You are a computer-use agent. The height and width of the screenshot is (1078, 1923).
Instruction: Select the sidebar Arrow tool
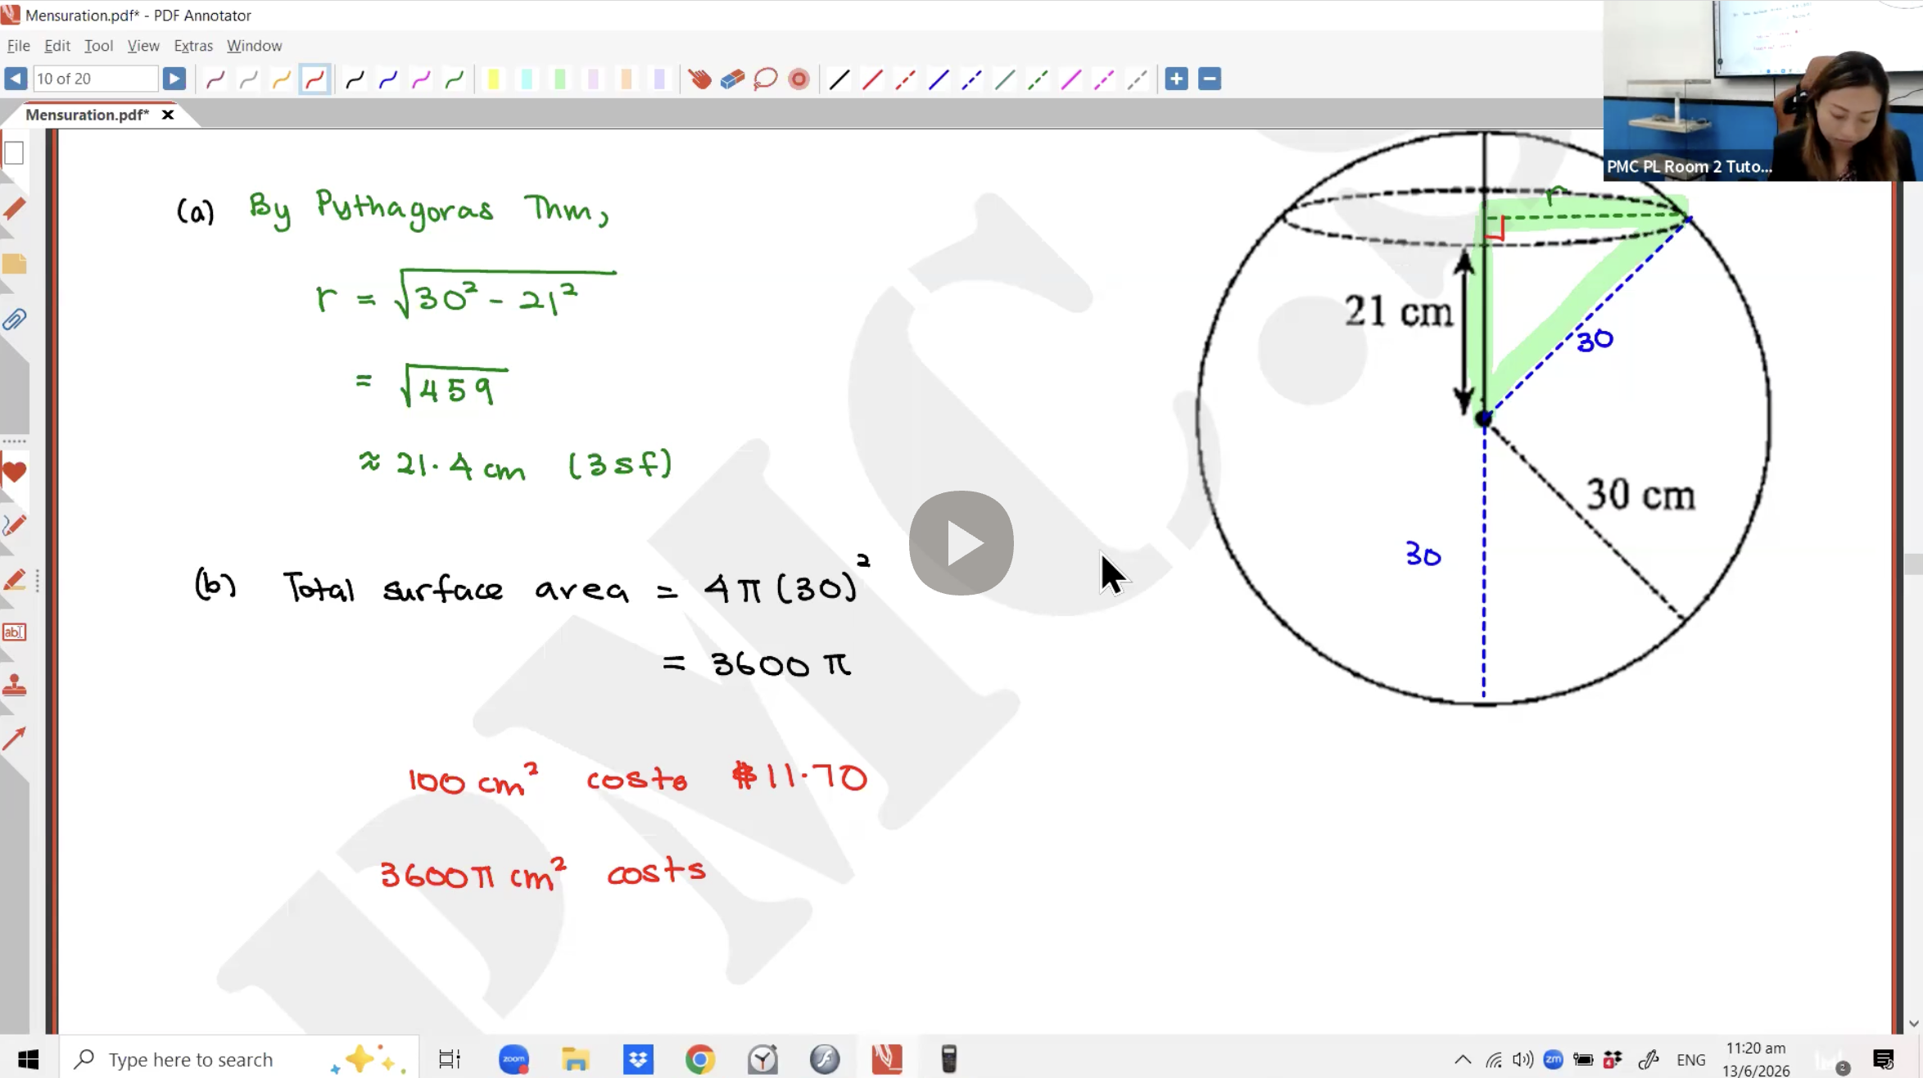pos(14,739)
